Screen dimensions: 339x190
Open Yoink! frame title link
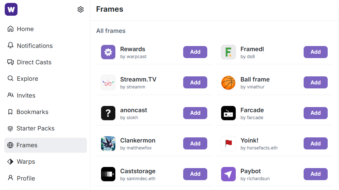(x=250, y=140)
